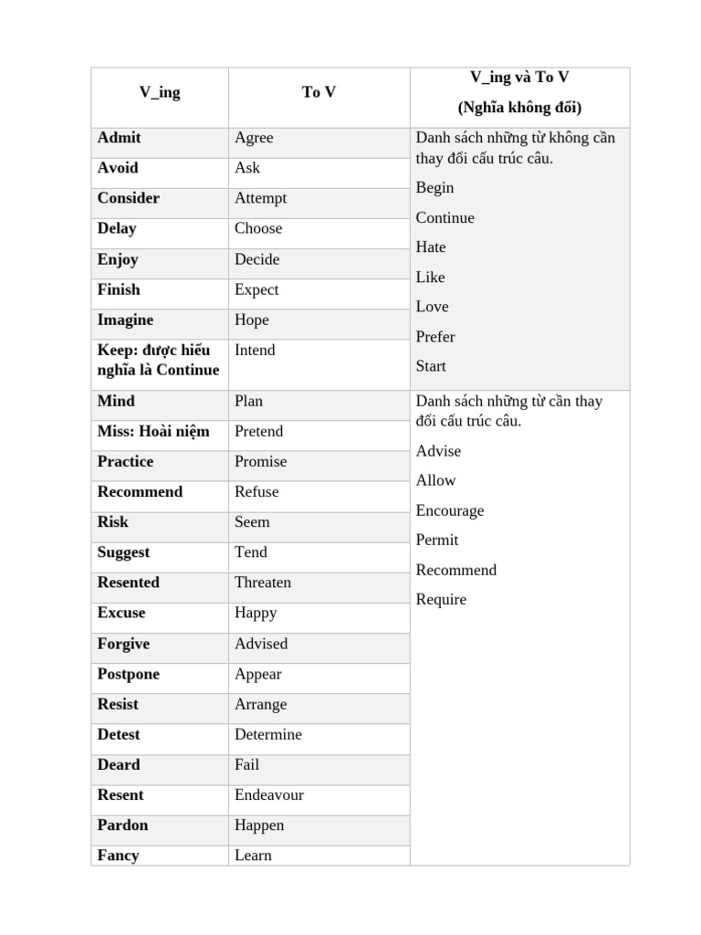This screenshot has width=701, height=935.
Task: Select 'Pretend' in the To V column
Action: 258,431
